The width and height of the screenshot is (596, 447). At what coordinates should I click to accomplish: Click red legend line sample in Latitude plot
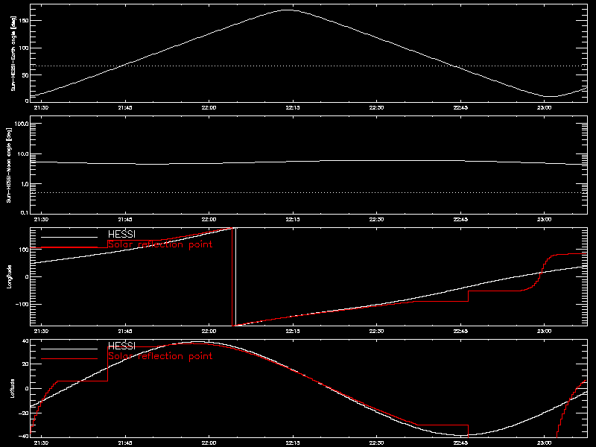pyautogui.click(x=69, y=359)
